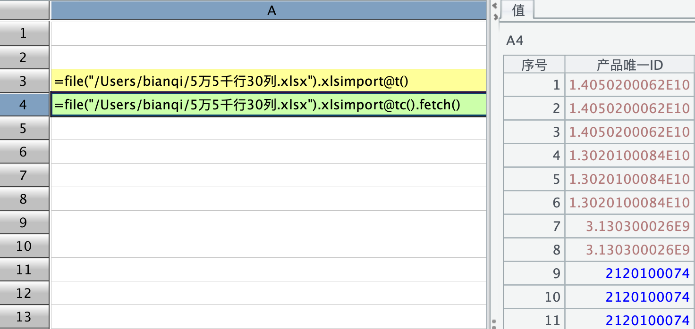Click value 3.130300026E9 in row 8

click(x=630, y=250)
